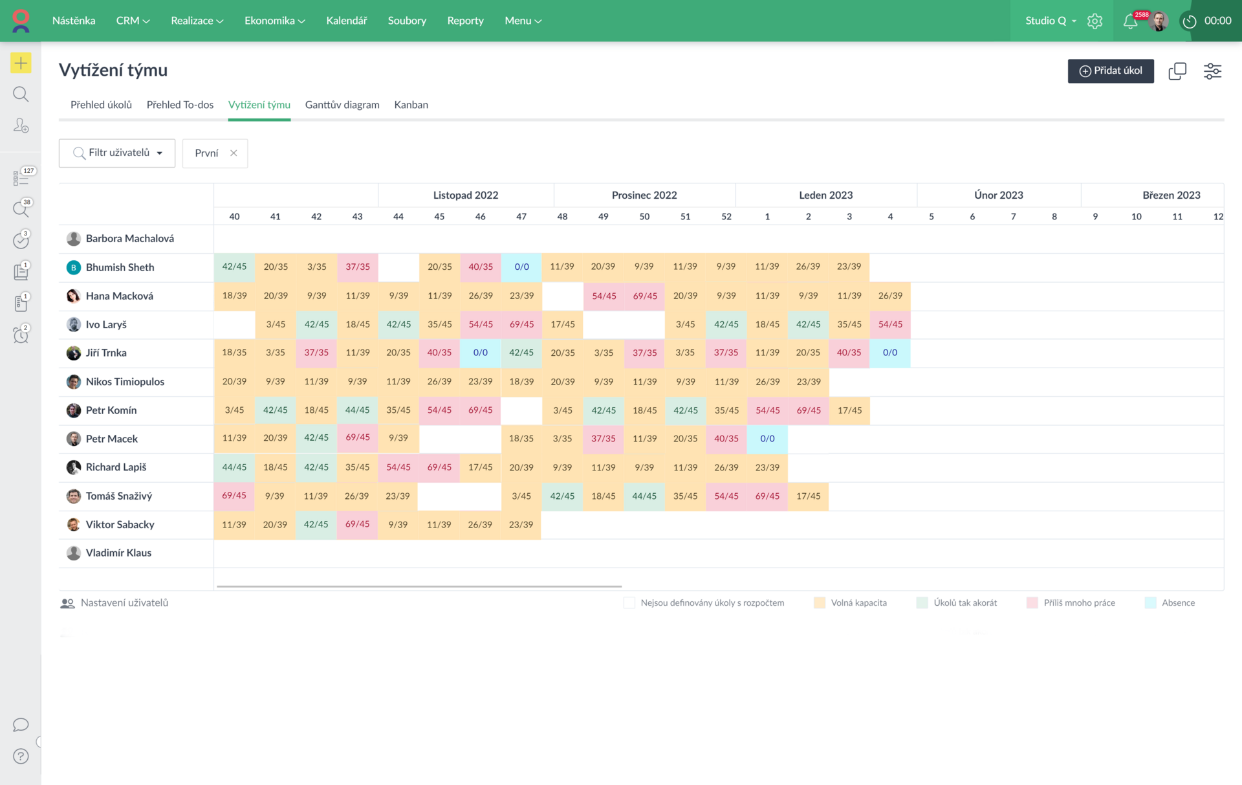Screen dimensions: 1242x785
Task: Open the search magnifier in sidebar
Action: (21, 94)
